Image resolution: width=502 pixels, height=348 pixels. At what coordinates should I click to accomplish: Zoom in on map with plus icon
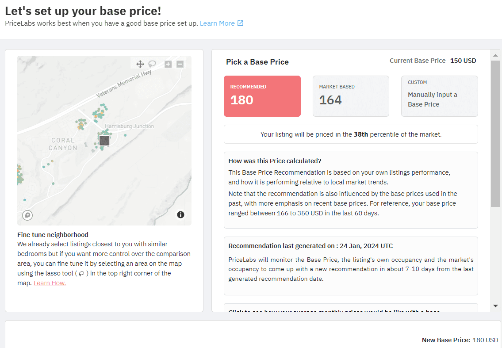pos(168,64)
